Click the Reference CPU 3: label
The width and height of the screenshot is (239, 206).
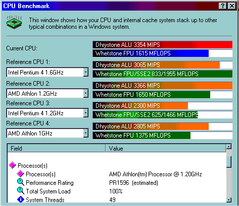point(28,103)
